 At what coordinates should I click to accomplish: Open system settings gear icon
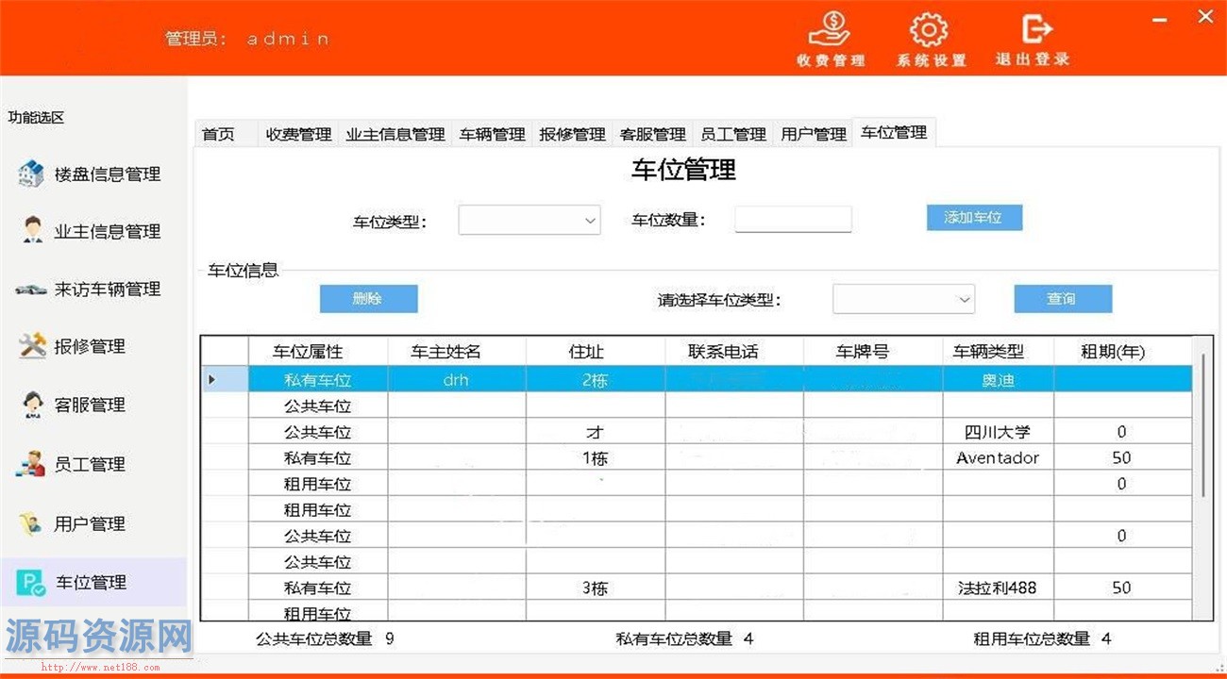coord(930,30)
